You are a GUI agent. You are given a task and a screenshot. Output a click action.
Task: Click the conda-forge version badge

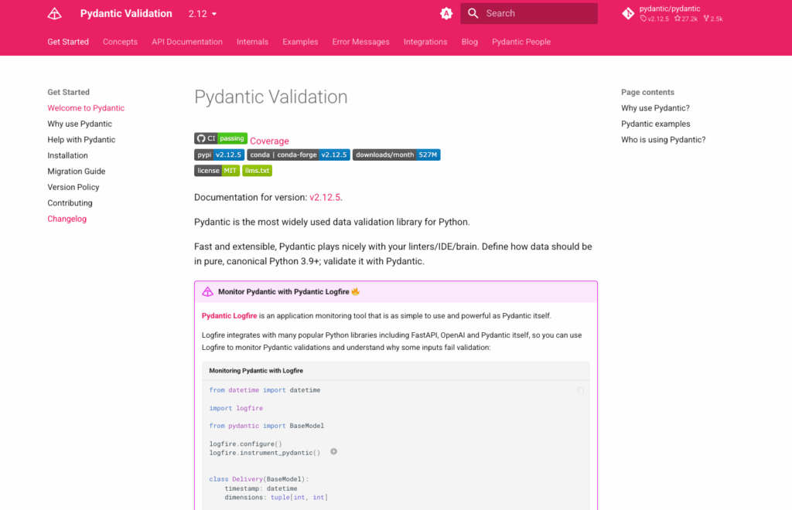(x=299, y=155)
